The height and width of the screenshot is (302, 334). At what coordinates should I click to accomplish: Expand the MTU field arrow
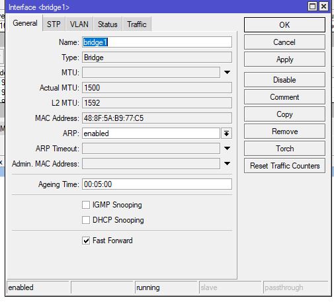pos(227,72)
